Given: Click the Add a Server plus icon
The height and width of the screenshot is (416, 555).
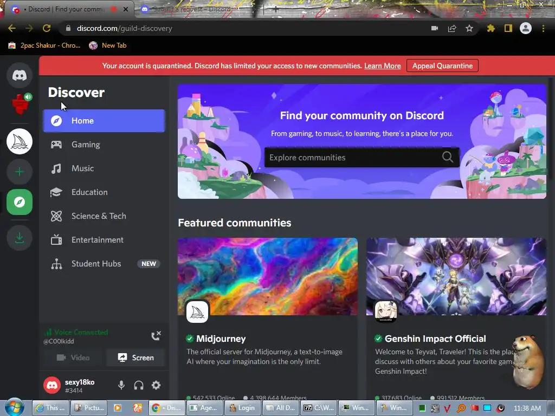Looking at the screenshot, I should (x=20, y=172).
